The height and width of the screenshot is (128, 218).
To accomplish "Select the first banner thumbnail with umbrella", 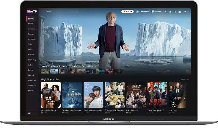I will (45, 71).
